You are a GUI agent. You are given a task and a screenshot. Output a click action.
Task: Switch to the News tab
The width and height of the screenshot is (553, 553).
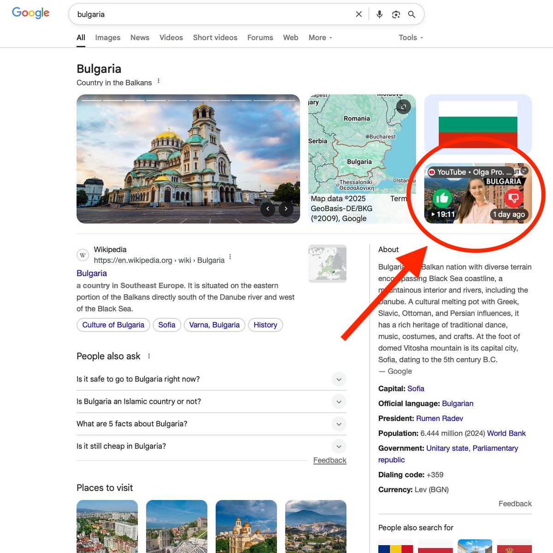tap(140, 38)
